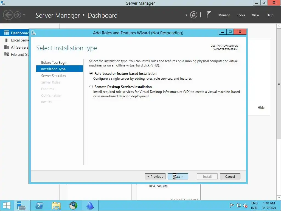
Task: Go to Before You Begin wizard step
Action: 54,62
